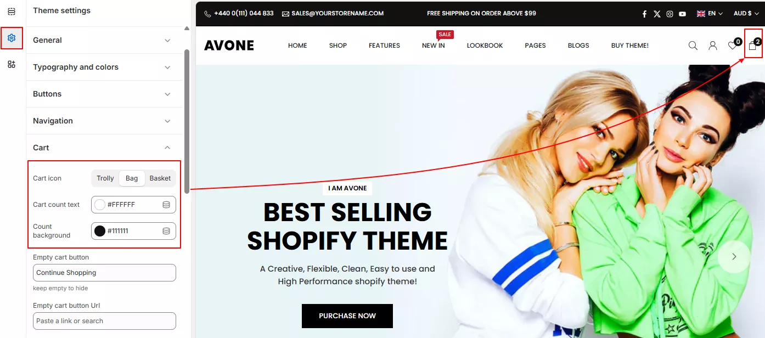Click dynamic source icon for Cart count text
Screen dimensions: 765x338
coord(166,205)
